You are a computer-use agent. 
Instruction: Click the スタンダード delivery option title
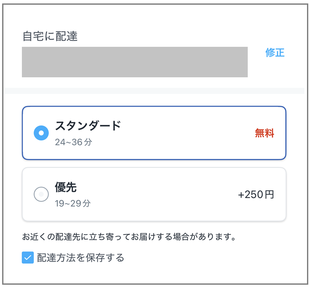88,126
